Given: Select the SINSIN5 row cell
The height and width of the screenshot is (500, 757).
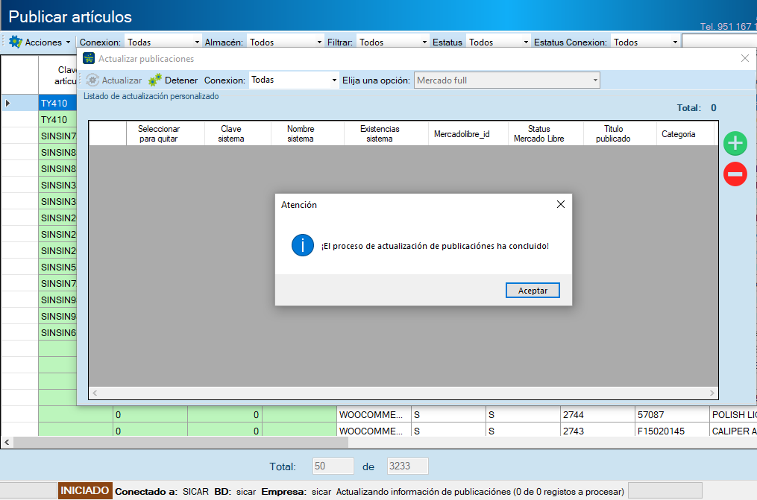Looking at the screenshot, I should pos(57,267).
